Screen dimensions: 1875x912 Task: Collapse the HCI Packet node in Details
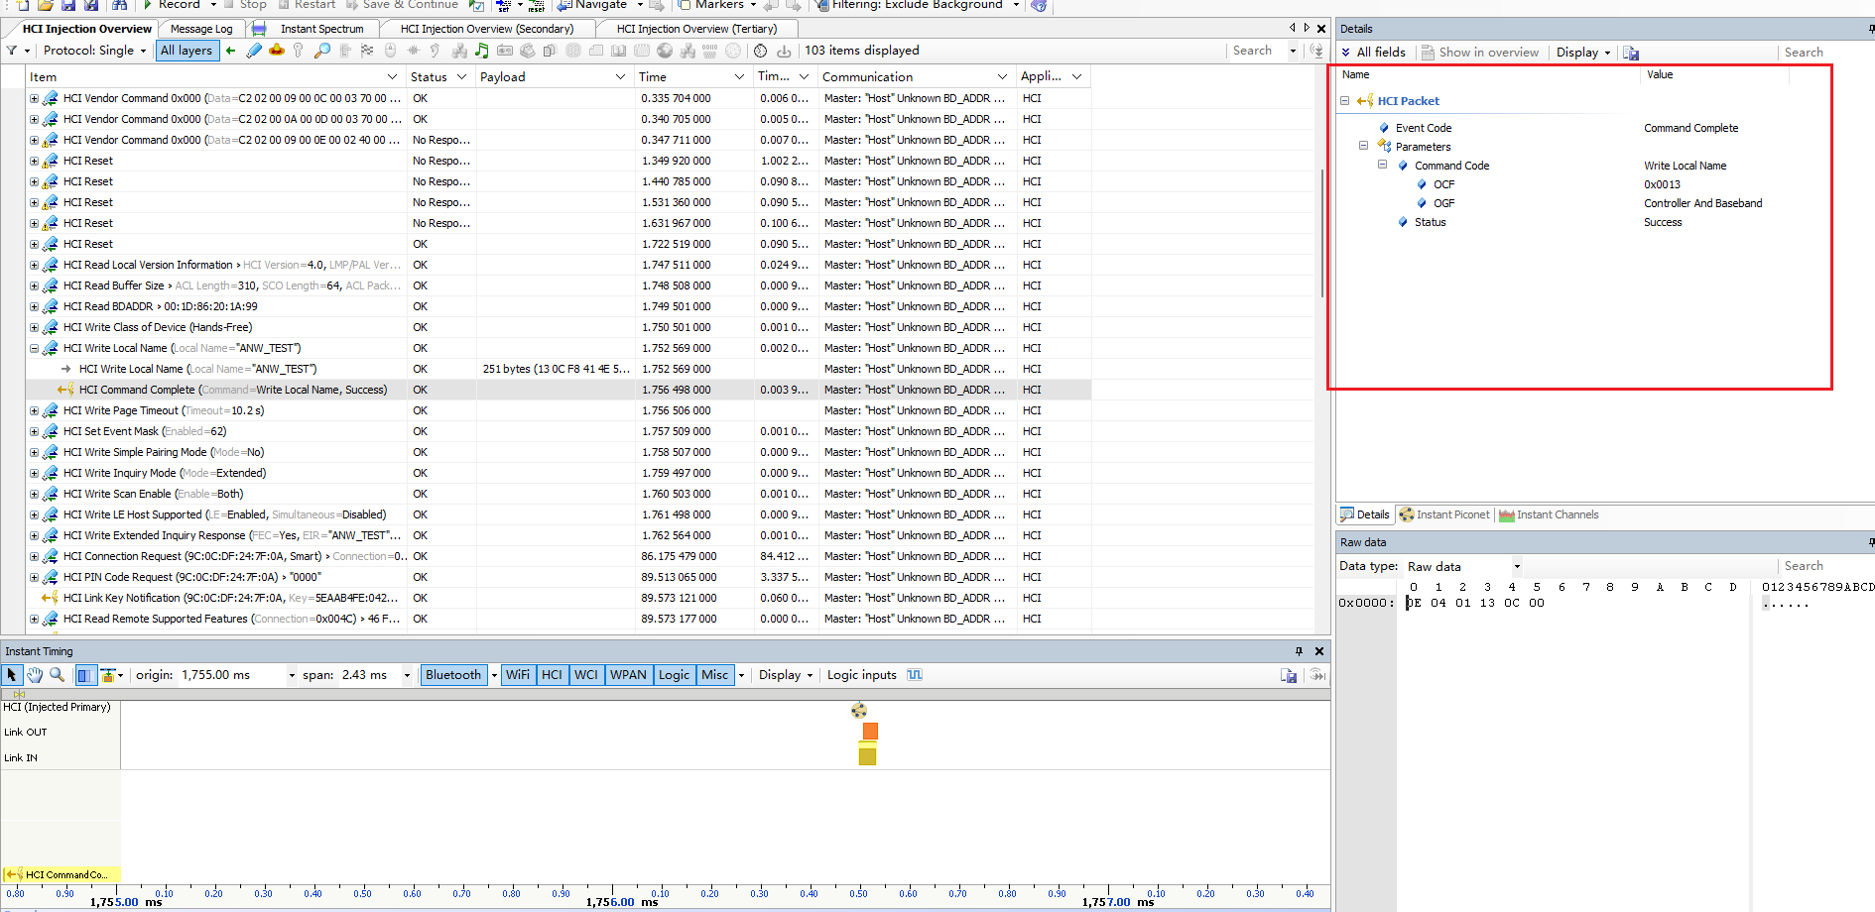coord(1345,101)
